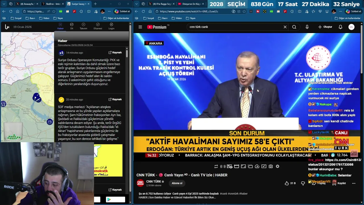
Task: Click Abone ol subscribe button
Action: pyautogui.click(x=177, y=183)
